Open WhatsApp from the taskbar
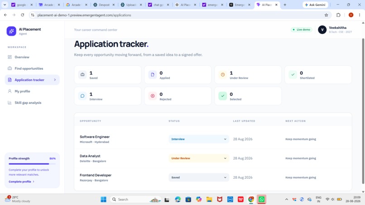 (x=261, y=199)
